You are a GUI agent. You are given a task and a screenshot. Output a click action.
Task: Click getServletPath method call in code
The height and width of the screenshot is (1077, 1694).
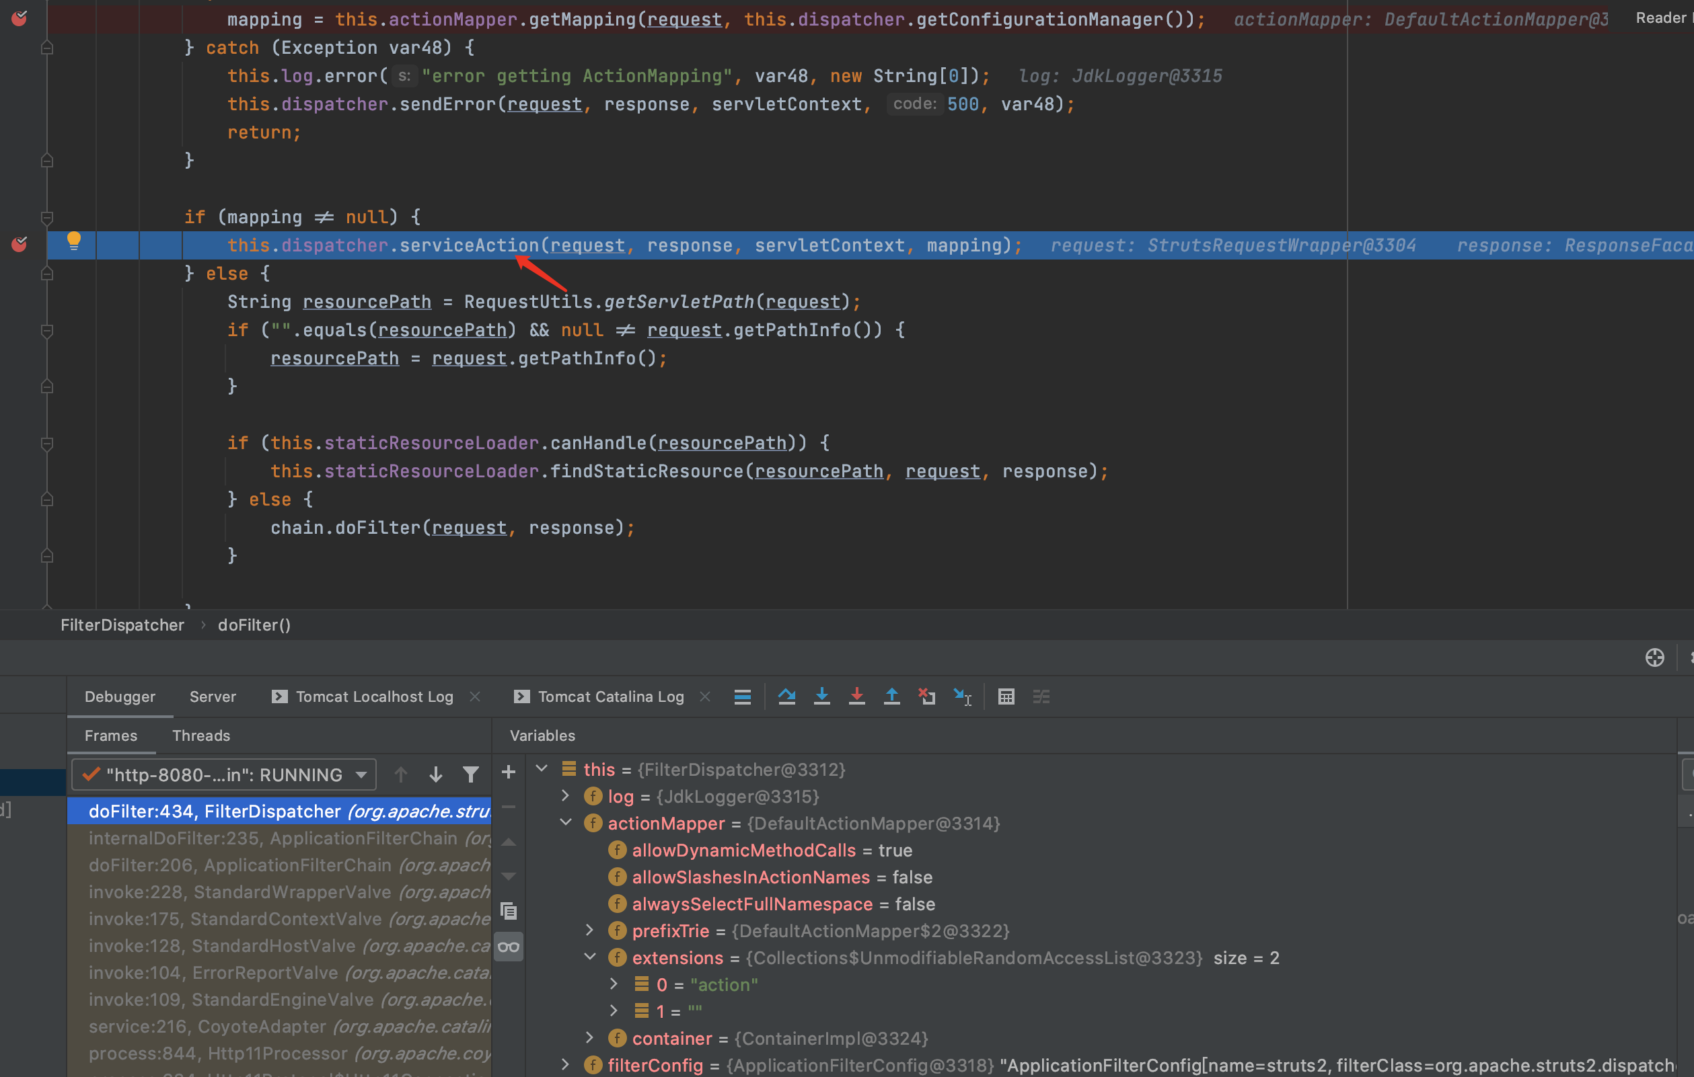(x=679, y=302)
